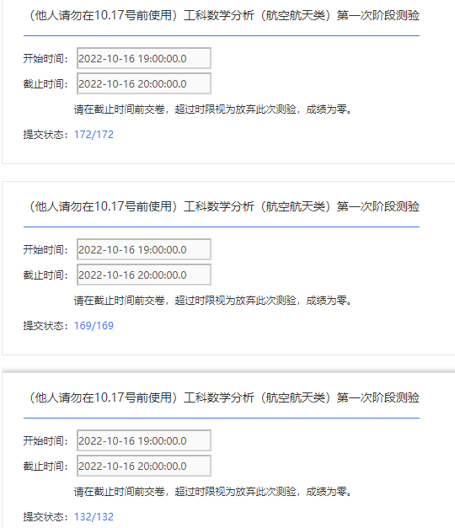Open the 132/132 submission status link
455x528 pixels.
coord(94,516)
